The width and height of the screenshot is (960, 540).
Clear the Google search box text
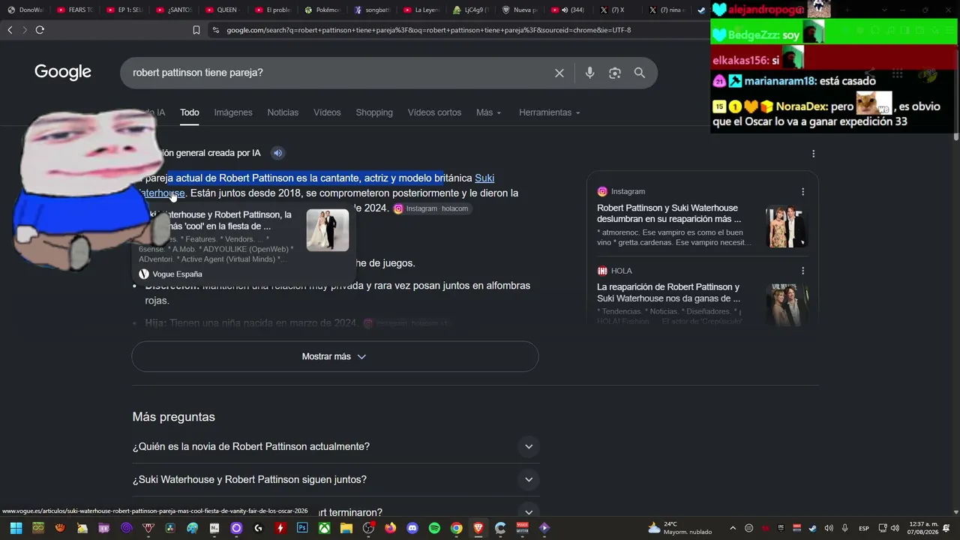559,73
